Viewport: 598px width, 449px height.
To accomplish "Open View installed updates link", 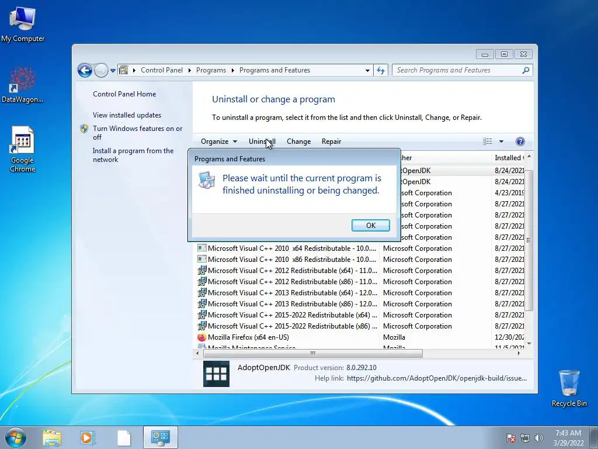I will click(127, 115).
